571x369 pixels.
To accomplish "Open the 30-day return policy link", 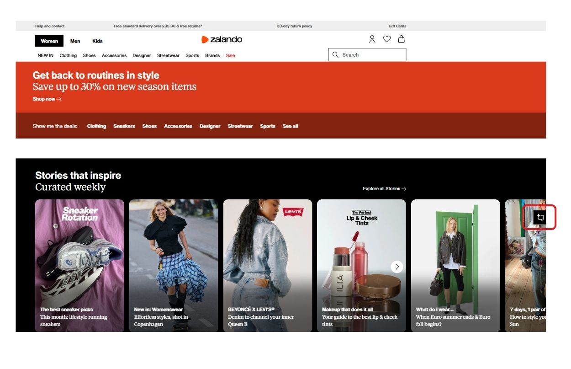I will (x=295, y=26).
